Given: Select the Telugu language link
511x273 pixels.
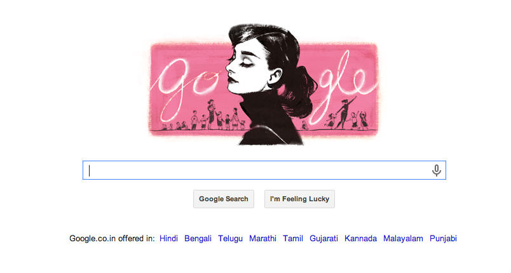Looking at the screenshot, I should (x=231, y=239).
